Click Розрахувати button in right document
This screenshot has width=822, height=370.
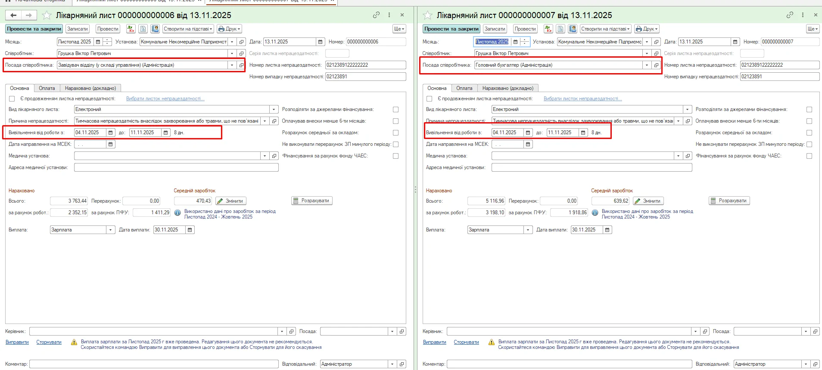coord(729,200)
